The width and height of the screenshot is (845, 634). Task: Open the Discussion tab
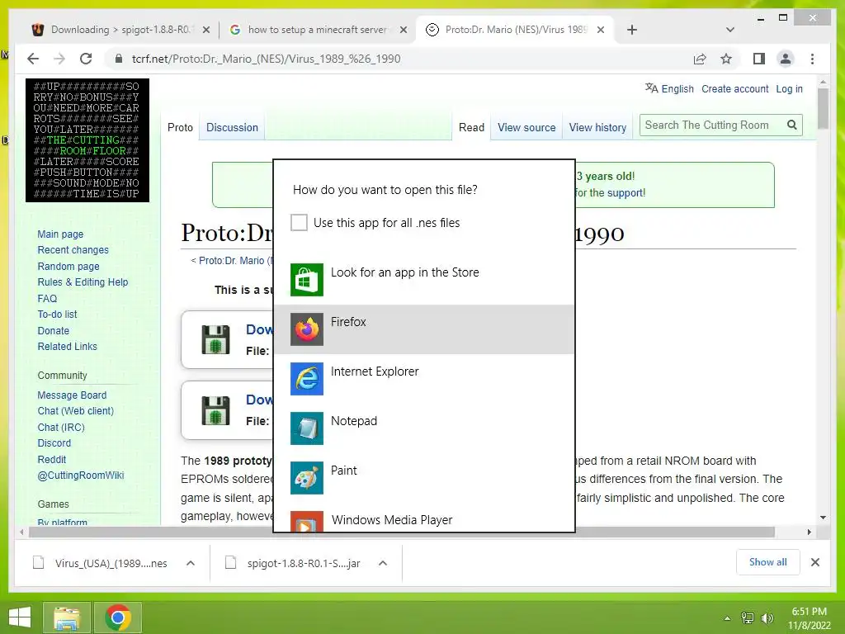point(232,127)
